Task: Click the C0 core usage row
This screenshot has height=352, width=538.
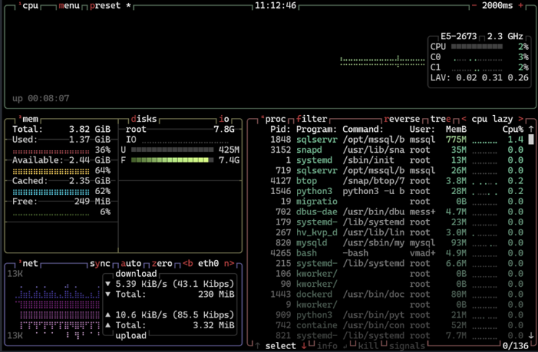Action: 479,57
